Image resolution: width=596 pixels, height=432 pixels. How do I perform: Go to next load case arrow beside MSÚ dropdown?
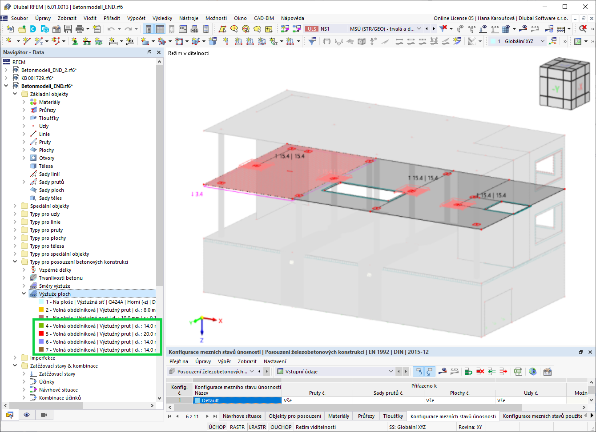435,29
